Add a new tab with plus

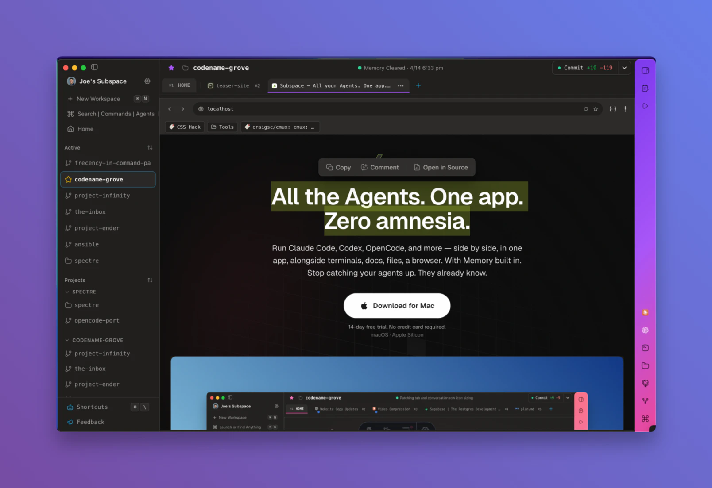[418, 85]
